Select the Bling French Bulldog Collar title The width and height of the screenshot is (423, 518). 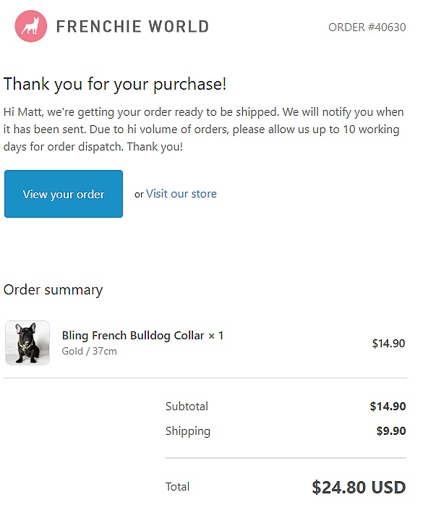(x=133, y=335)
